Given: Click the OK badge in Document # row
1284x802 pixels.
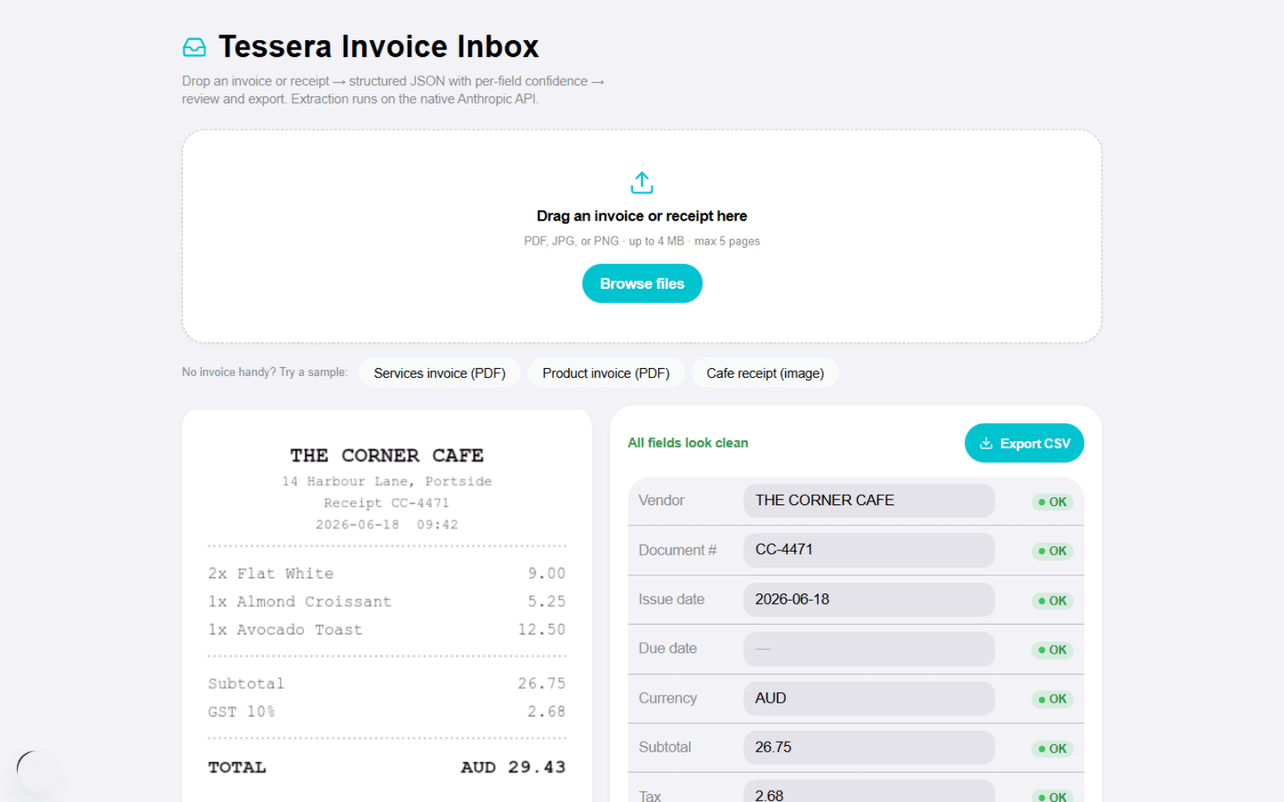Looking at the screenshot, I should point(1052,551).
